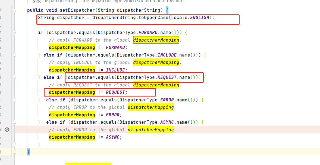
Task: Click the highlighted dispatcherMapping in the FORWARD comment
Action: (156, 40)
